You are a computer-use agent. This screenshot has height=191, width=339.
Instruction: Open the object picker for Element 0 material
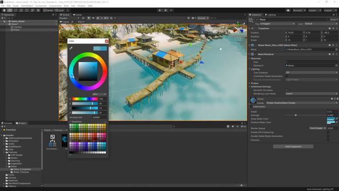(x=336, y=65)
